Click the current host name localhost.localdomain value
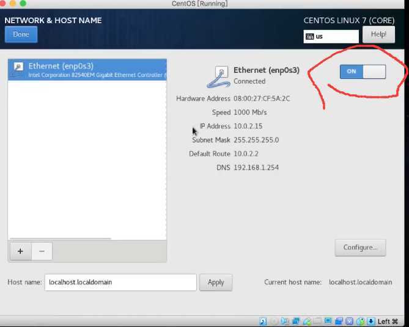Image resolution: width=409 pixels, height=327 pixels. pos(361,282)
